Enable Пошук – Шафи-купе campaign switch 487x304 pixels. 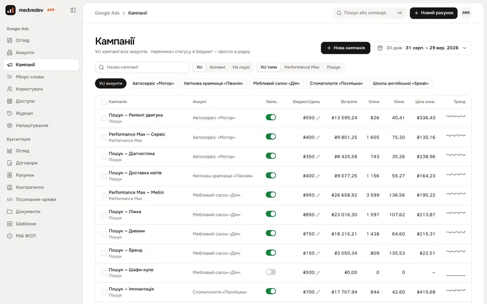(271, 272)
